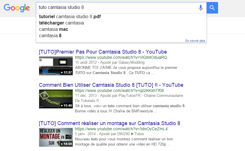
Task: Open 'Comment Bien Utiliser Camtasia Studio 8' result
Action: [x=111, y=85]
